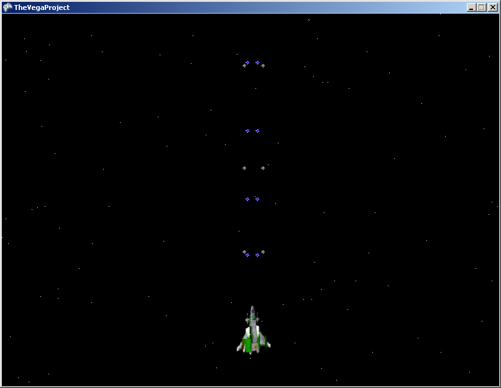
Task: Click the right gray projectile in topmost cluster
Action: (x=263, y=65)
